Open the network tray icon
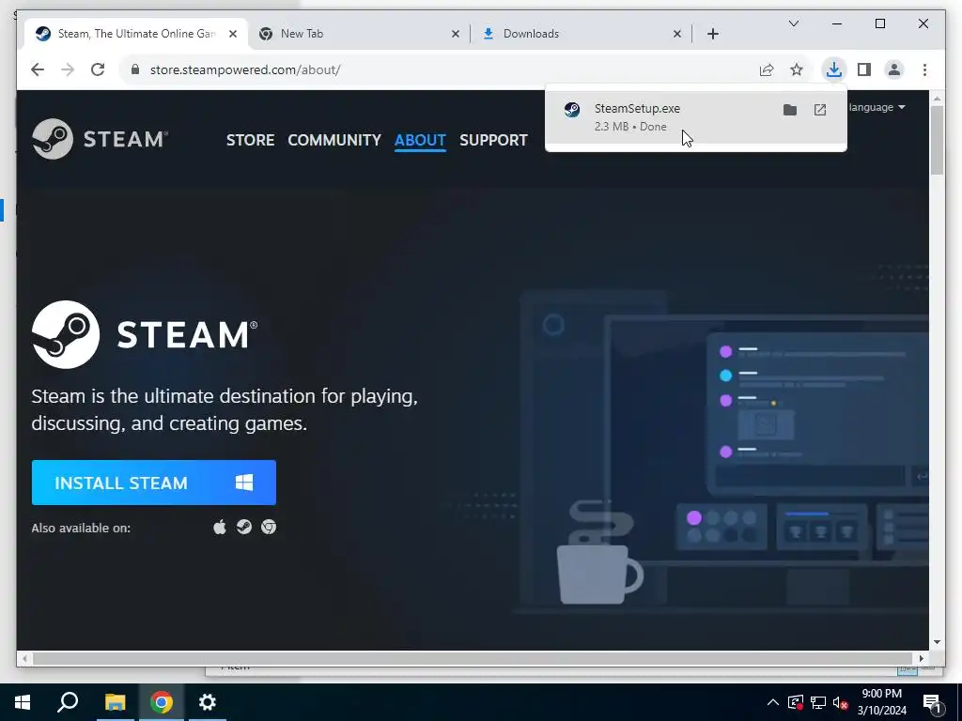962x721 pixels. 818,702
